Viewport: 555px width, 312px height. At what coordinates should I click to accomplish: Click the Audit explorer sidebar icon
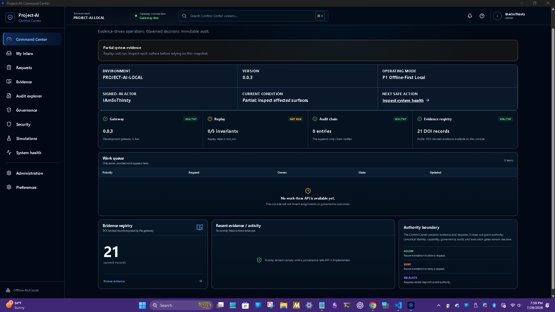coord(9,96)
